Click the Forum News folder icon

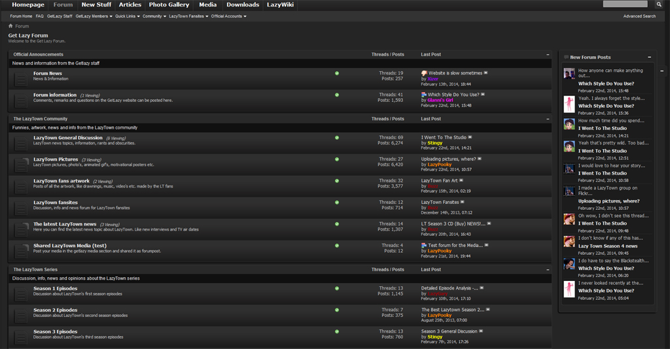[22, 78]
